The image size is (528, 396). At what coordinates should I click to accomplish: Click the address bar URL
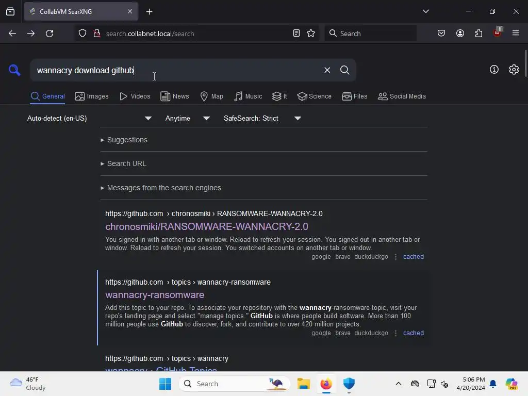[x=150, y=34]
